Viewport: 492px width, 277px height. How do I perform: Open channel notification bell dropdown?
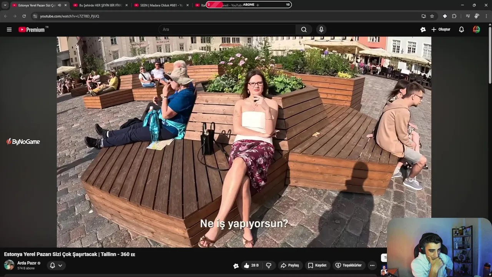pyautogui.click(x=56, y=265)
